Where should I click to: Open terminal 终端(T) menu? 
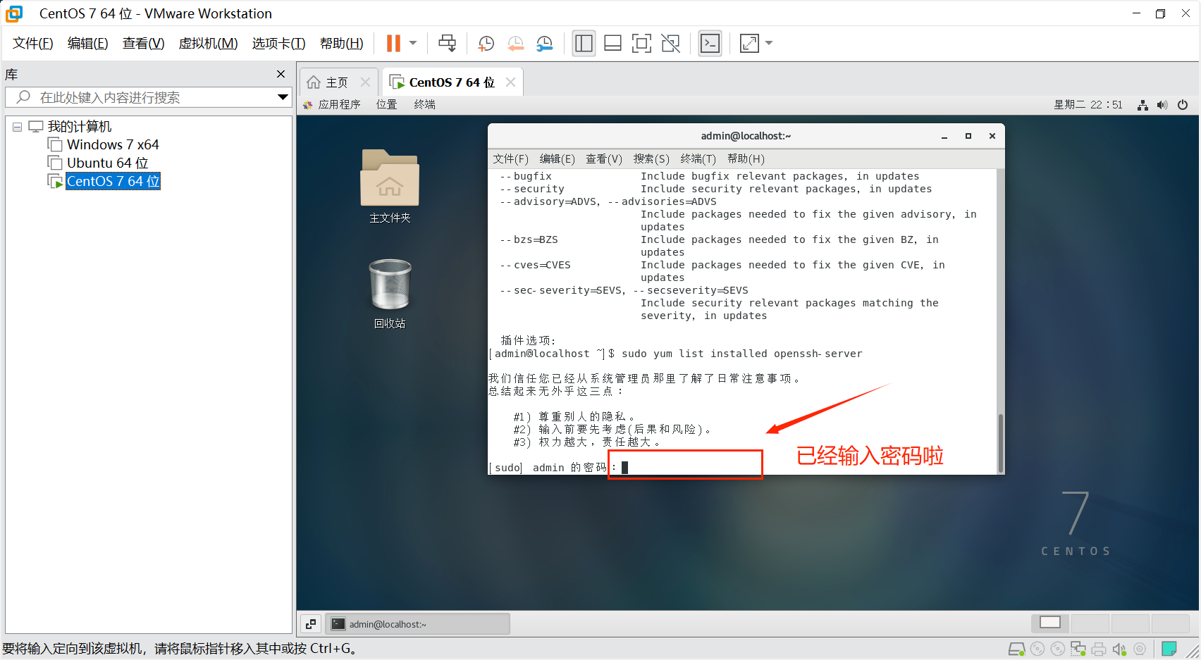coord(698,159)
